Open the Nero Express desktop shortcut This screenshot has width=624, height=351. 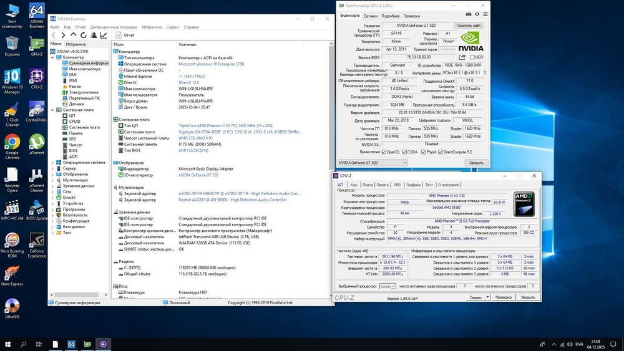point(12,276)
